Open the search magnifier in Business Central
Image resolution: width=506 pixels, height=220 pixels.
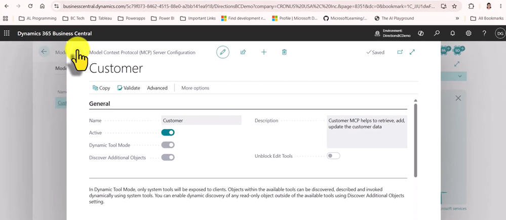(437, 33)
